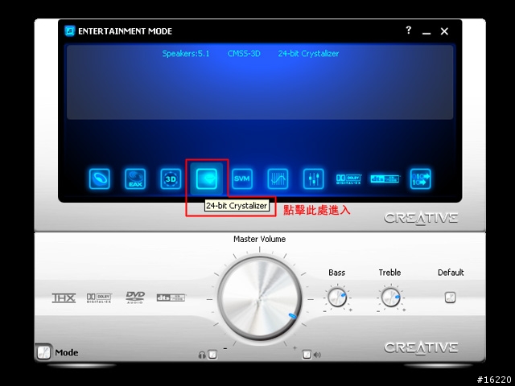Minimize the Entertainment Mode window
515x386 pixels.
coord(426,31)
